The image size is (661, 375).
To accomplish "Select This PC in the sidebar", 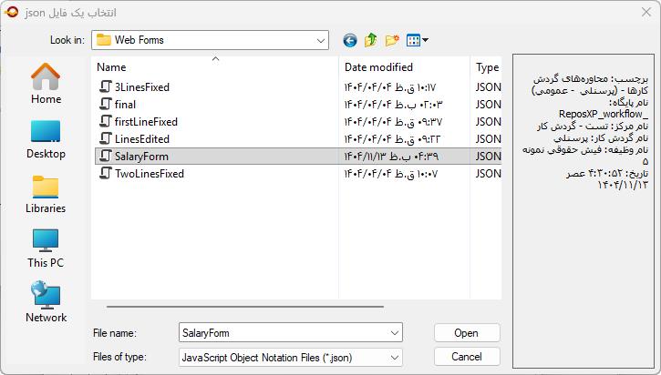I will pyautogui.click(x=46, y=248).
